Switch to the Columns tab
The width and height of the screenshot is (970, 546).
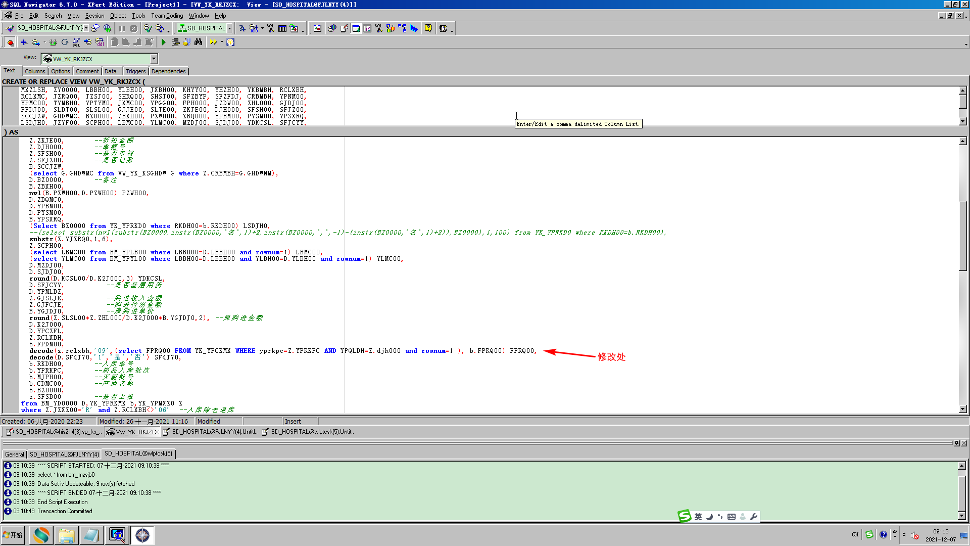pos(35,71)
